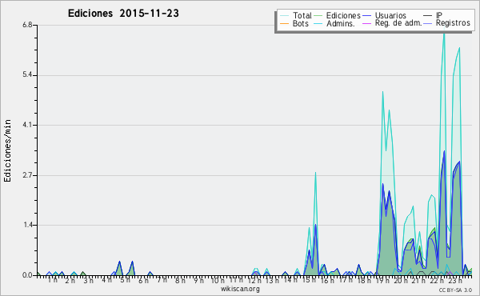Screen dimensions: 480x296
Task: Click the 0.0 y-axis value
Action: pyautogui.click(x=27, y=275)
